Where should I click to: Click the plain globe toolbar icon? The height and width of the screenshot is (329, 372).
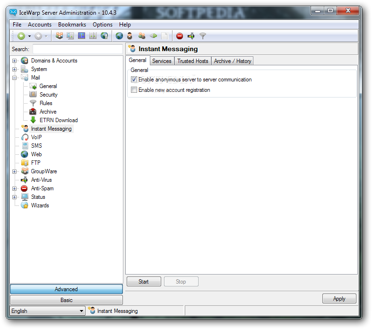point(119,36)
